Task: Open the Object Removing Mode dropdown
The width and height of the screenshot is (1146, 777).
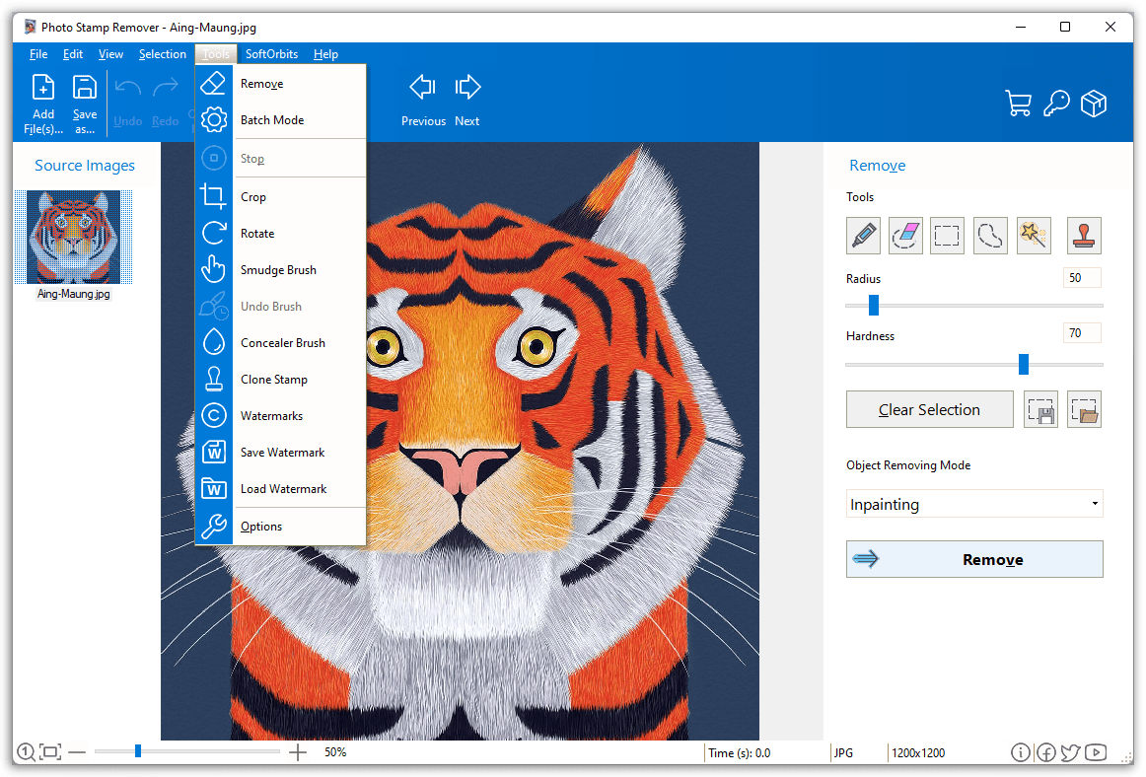Action: [x=974, y=504]
